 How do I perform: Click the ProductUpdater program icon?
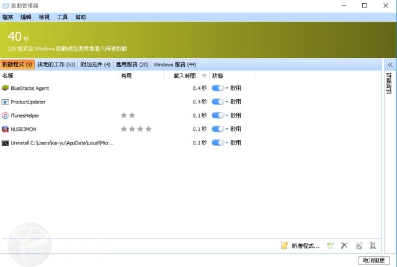click(6, 102)
